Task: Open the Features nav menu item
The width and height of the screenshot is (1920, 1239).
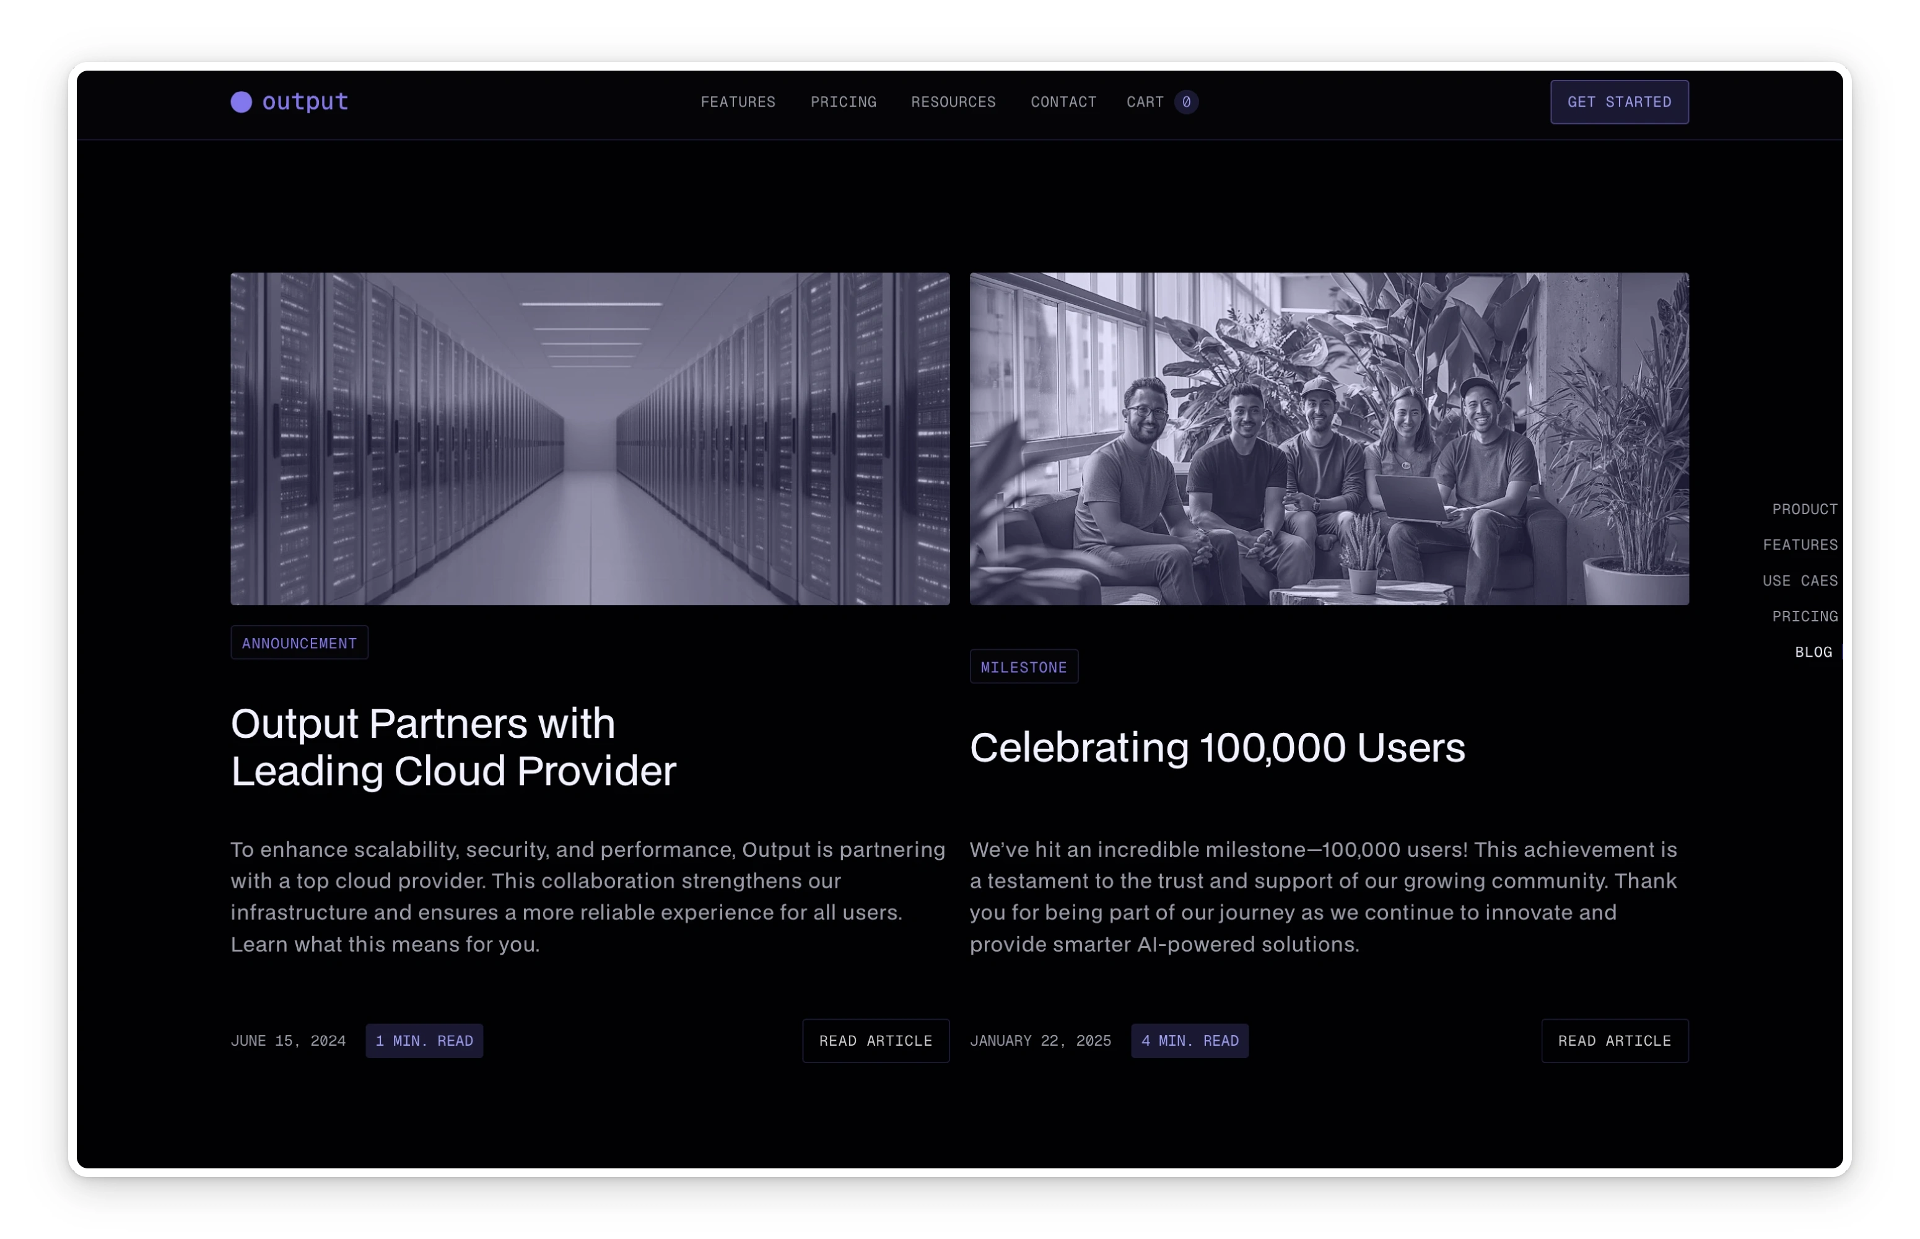Action: 737,102
